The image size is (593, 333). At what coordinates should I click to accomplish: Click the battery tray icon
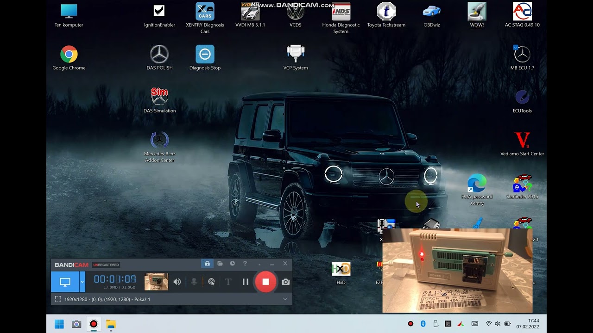pyautogui.click(x=507, y=324)
